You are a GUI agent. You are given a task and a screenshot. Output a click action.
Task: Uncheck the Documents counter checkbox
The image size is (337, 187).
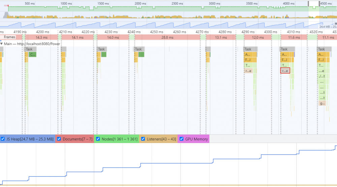(x=59, y=139)
